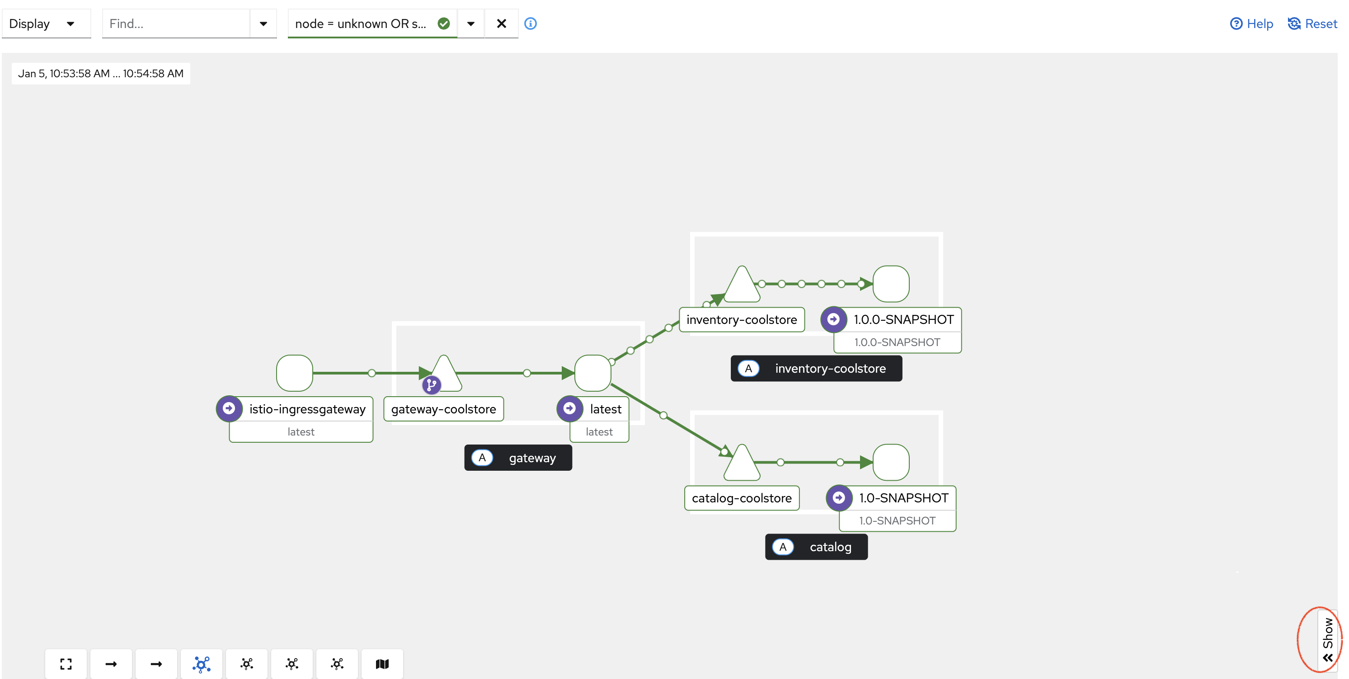Toggle the legend map icon
Image resolution: width=1349 pixels, height=679 pixels.
[x=382, y=664]
